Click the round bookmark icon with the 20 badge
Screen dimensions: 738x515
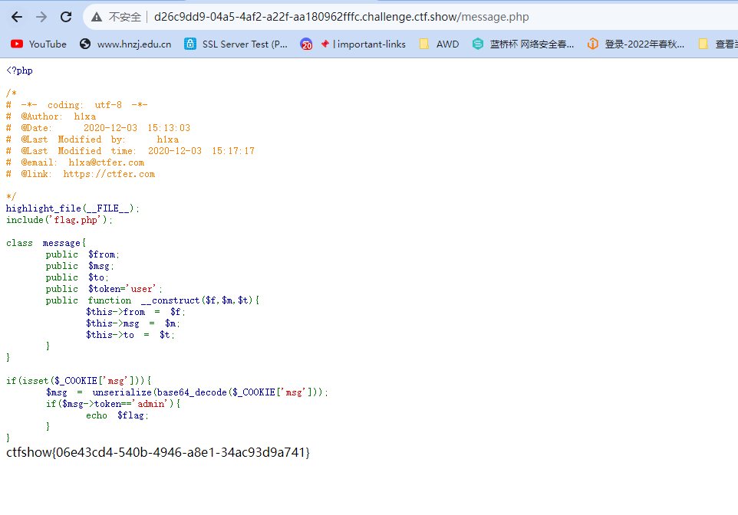[306, 44]
